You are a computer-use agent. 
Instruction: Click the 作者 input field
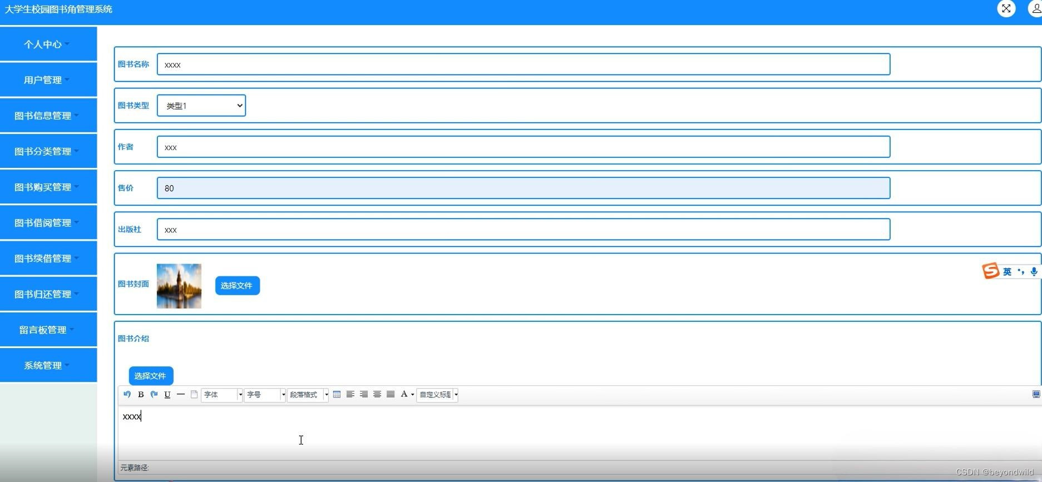click(524, 147)
